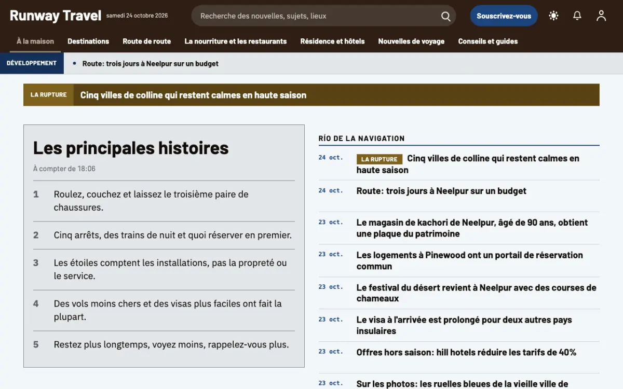
Task: Click the Runway Travel logo
Action: tap(55, 16)
